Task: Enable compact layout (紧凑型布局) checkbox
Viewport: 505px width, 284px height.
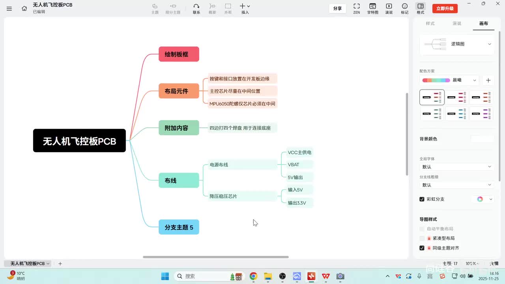Action: click(x=422, y=238)
